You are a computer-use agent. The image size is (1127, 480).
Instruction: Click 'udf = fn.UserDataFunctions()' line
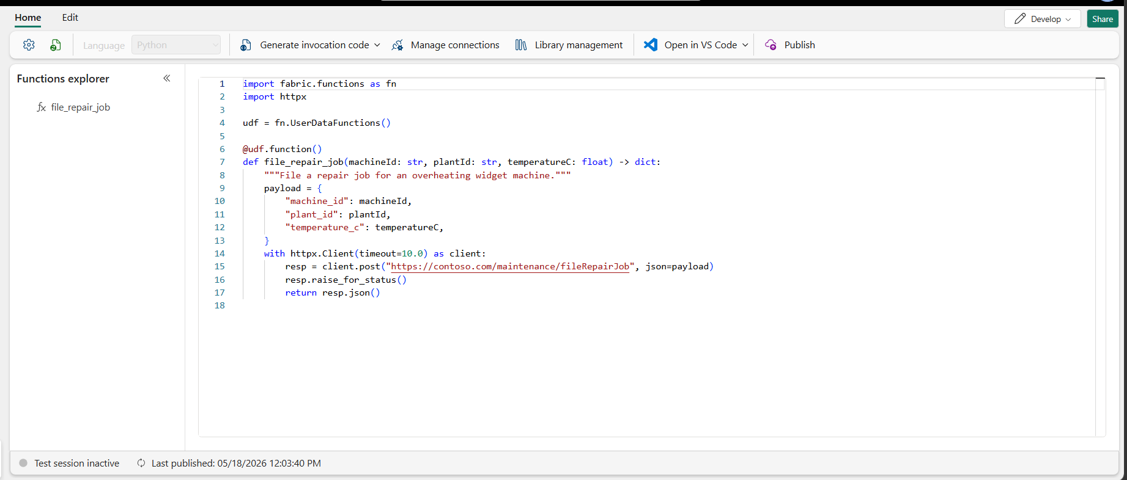[317, 123]
